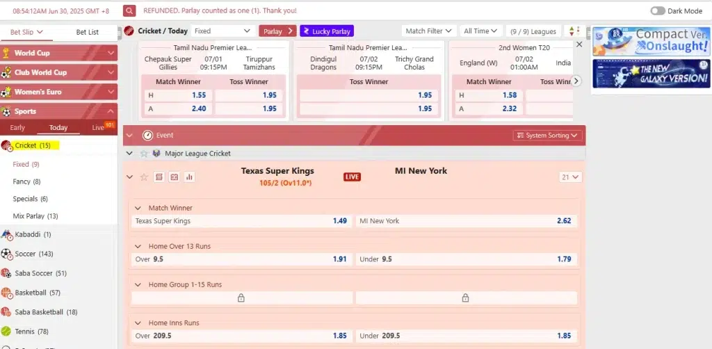Screen dimensions: 712x349
Task: Collapse the Home Group 1-15 Runs market
Action: [138, 284]
